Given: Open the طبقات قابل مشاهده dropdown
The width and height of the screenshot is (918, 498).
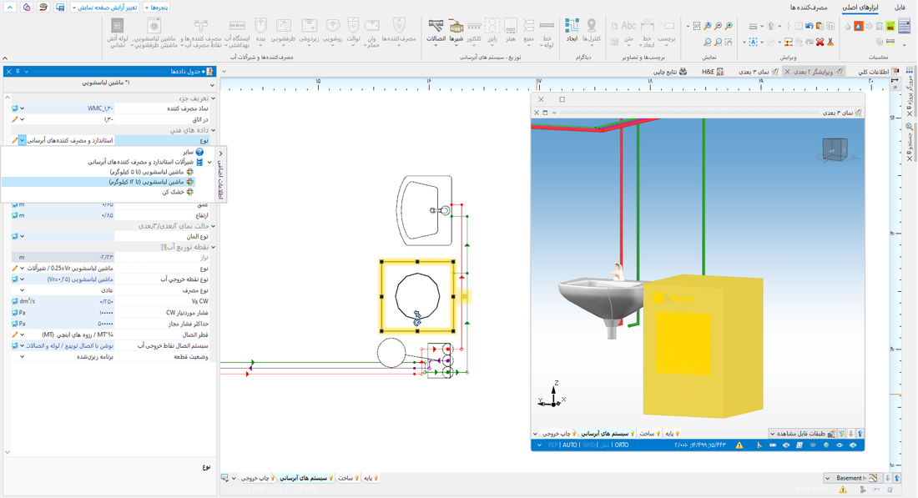Looking at the screenshot, I should [x=772, y=434].
